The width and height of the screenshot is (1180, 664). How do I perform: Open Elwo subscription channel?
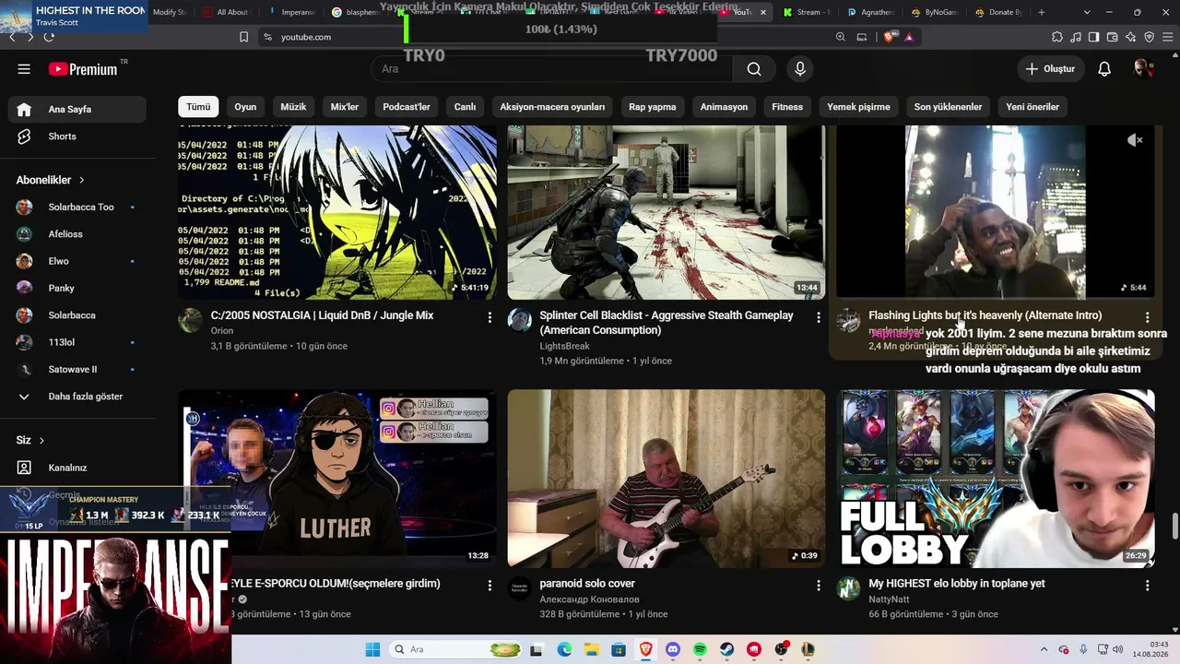pos(77,261)
